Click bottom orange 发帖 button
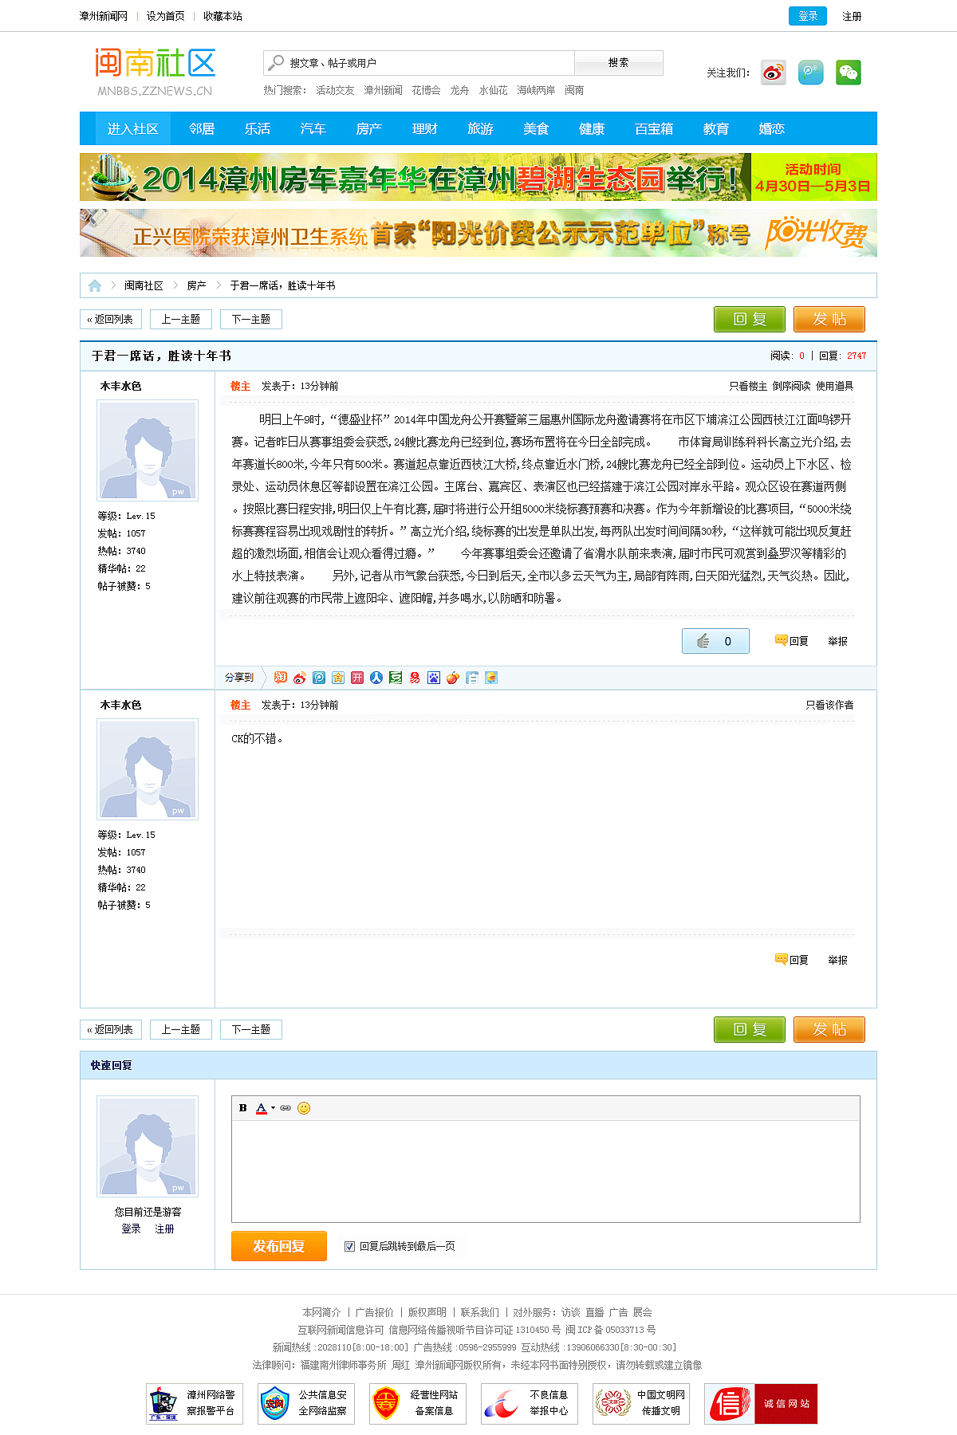The width and height of the screenshot is (957, 1435). (829, 1029)
